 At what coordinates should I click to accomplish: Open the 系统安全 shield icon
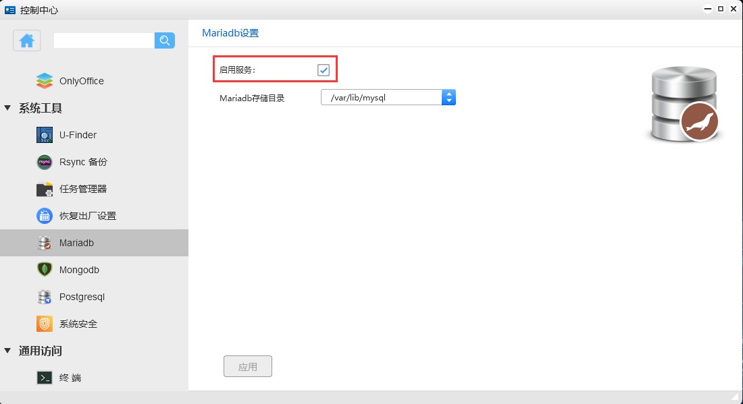pos(44,324)
